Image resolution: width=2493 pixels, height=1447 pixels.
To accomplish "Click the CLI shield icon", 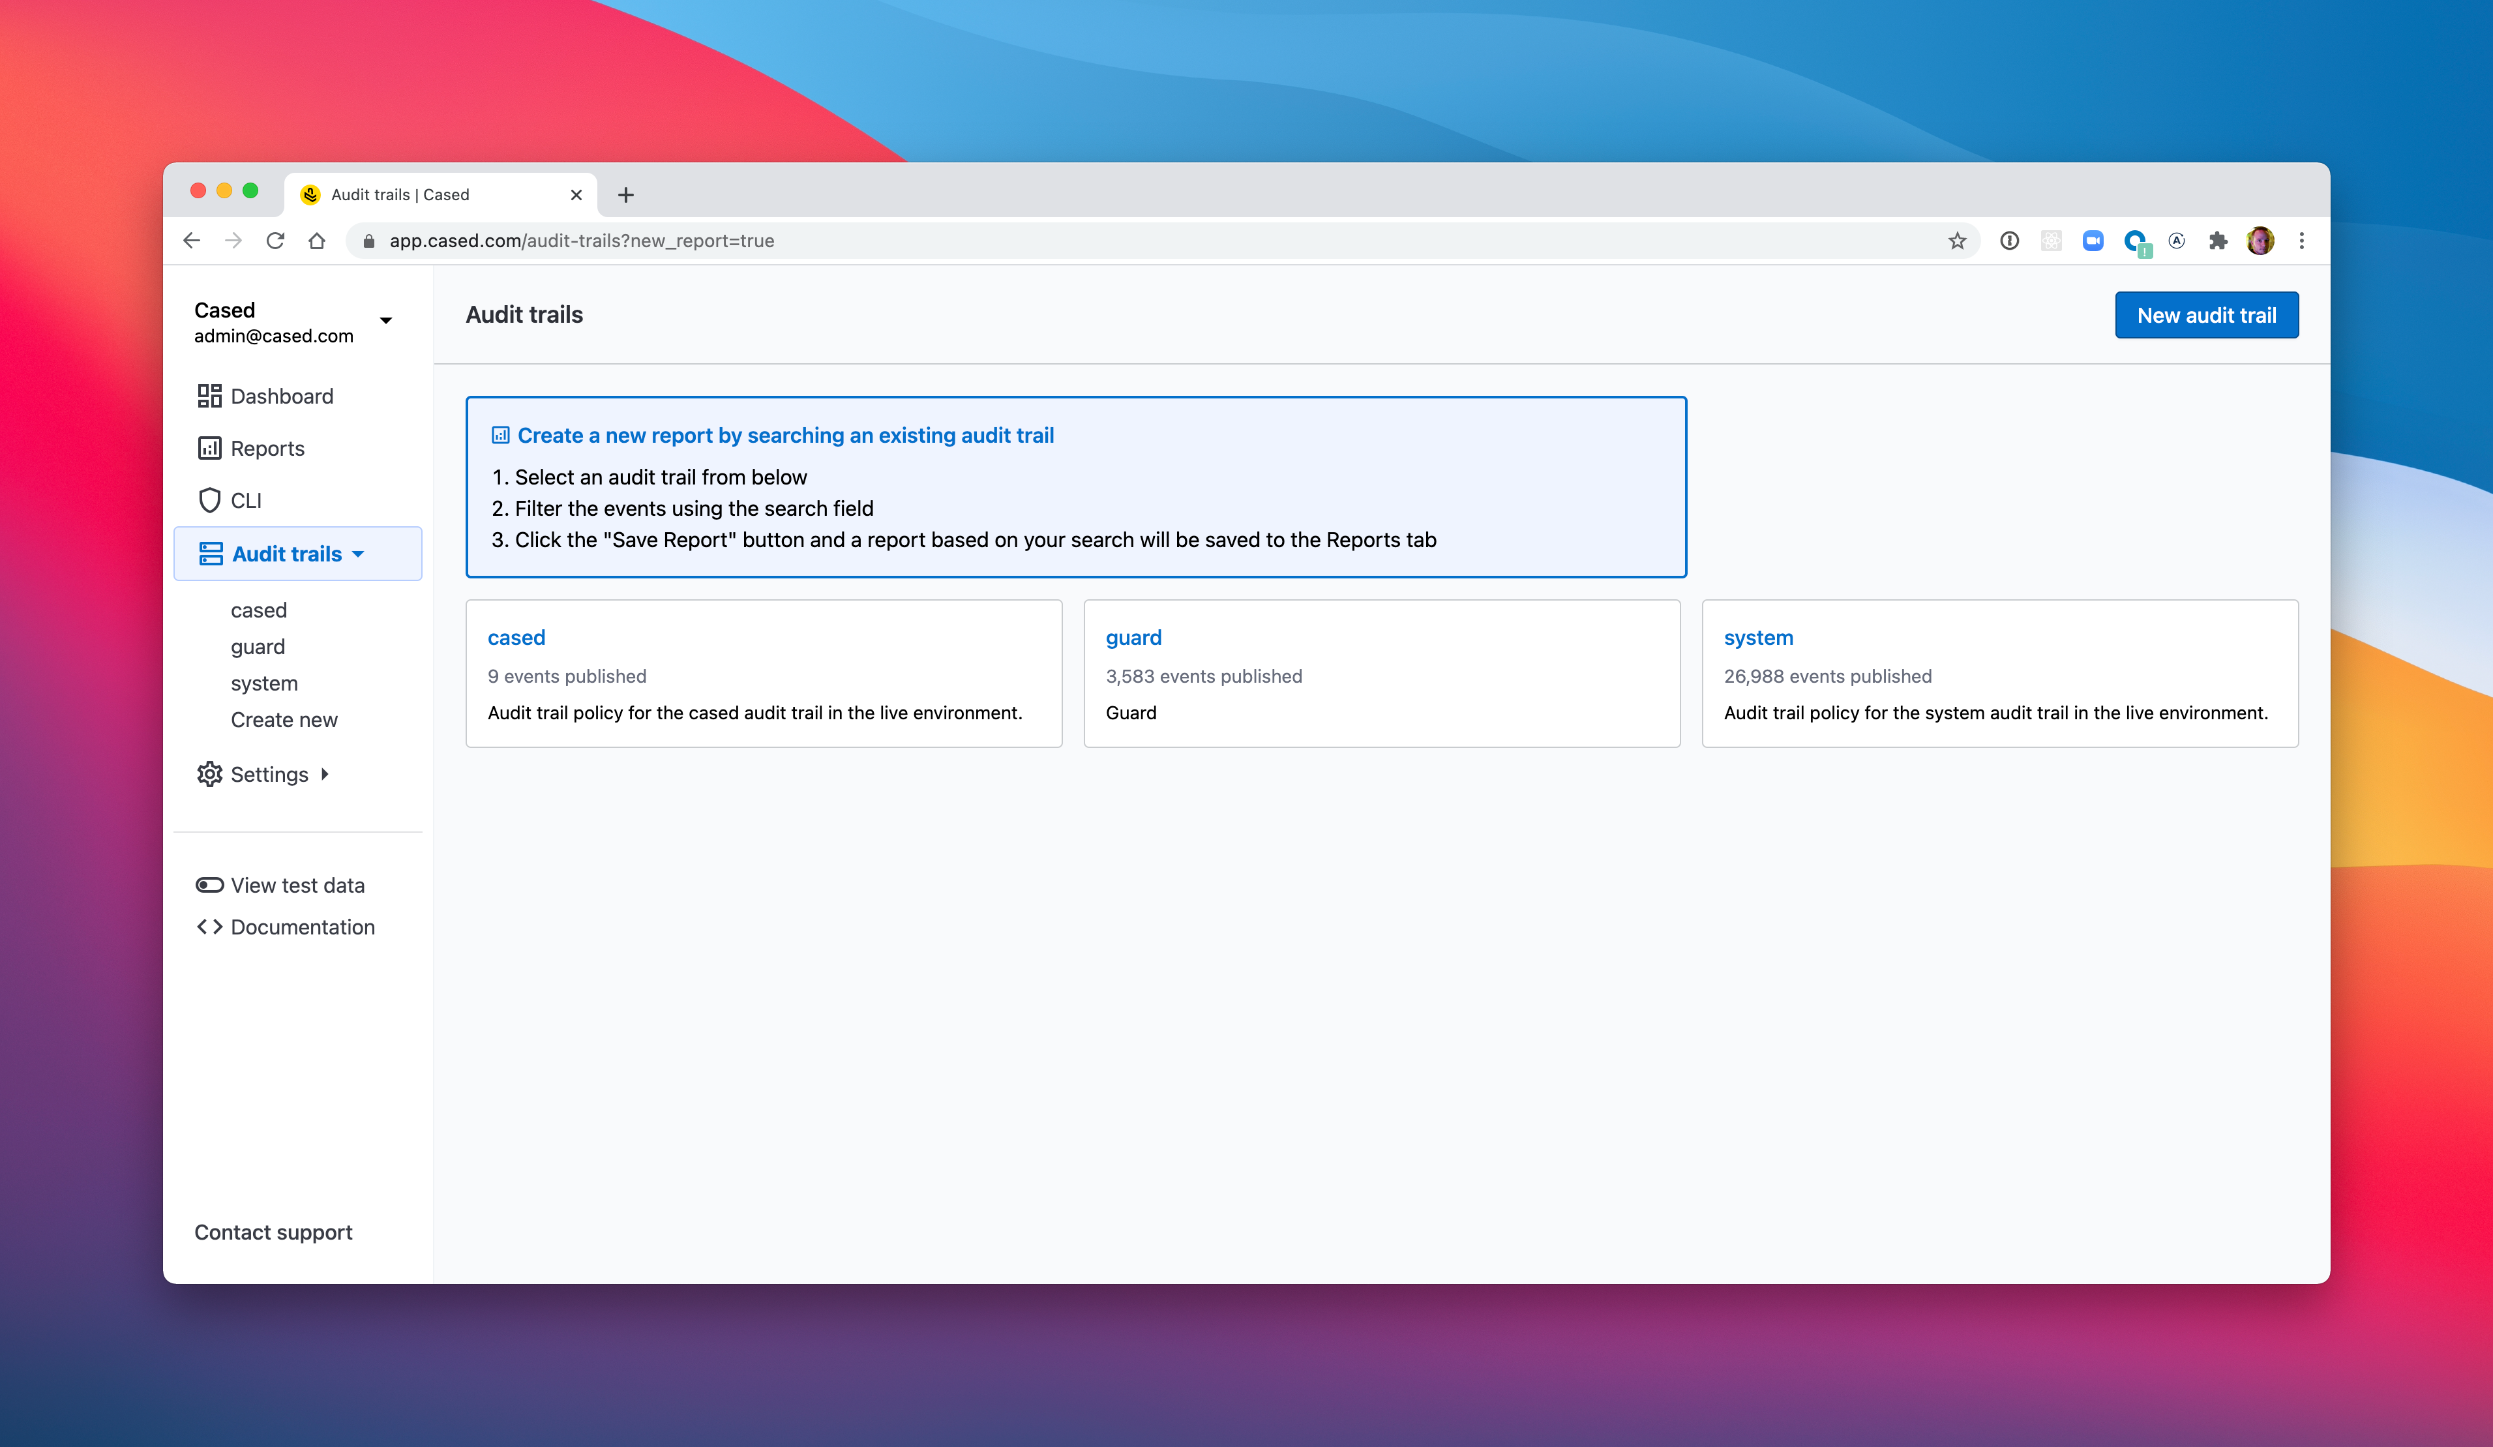I will click(209, 500).
